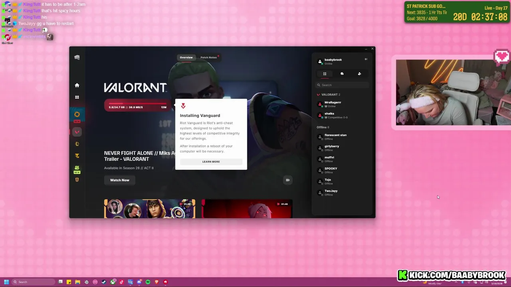Open File Explorer in taskbar

[77, 282]
